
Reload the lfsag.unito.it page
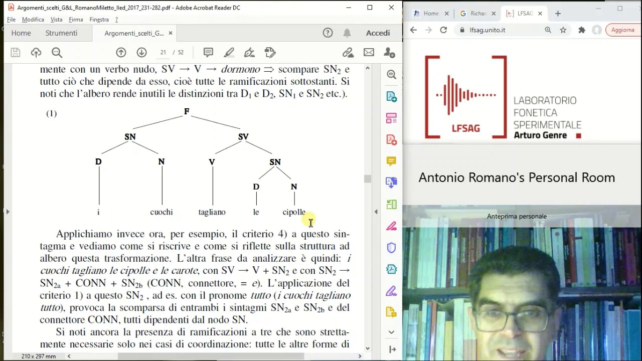[443, 30]
